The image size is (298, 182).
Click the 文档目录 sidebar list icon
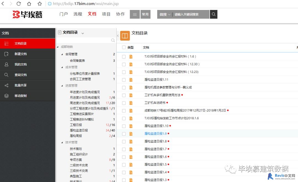[x=6, y=44]
